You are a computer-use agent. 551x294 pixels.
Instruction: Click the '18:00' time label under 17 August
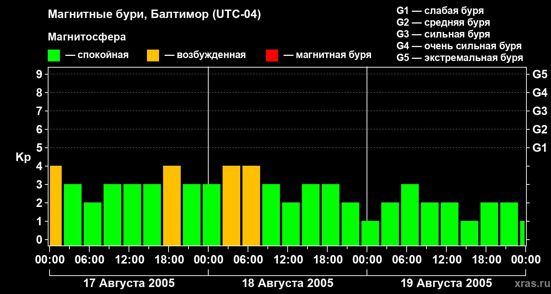point(169,260)
